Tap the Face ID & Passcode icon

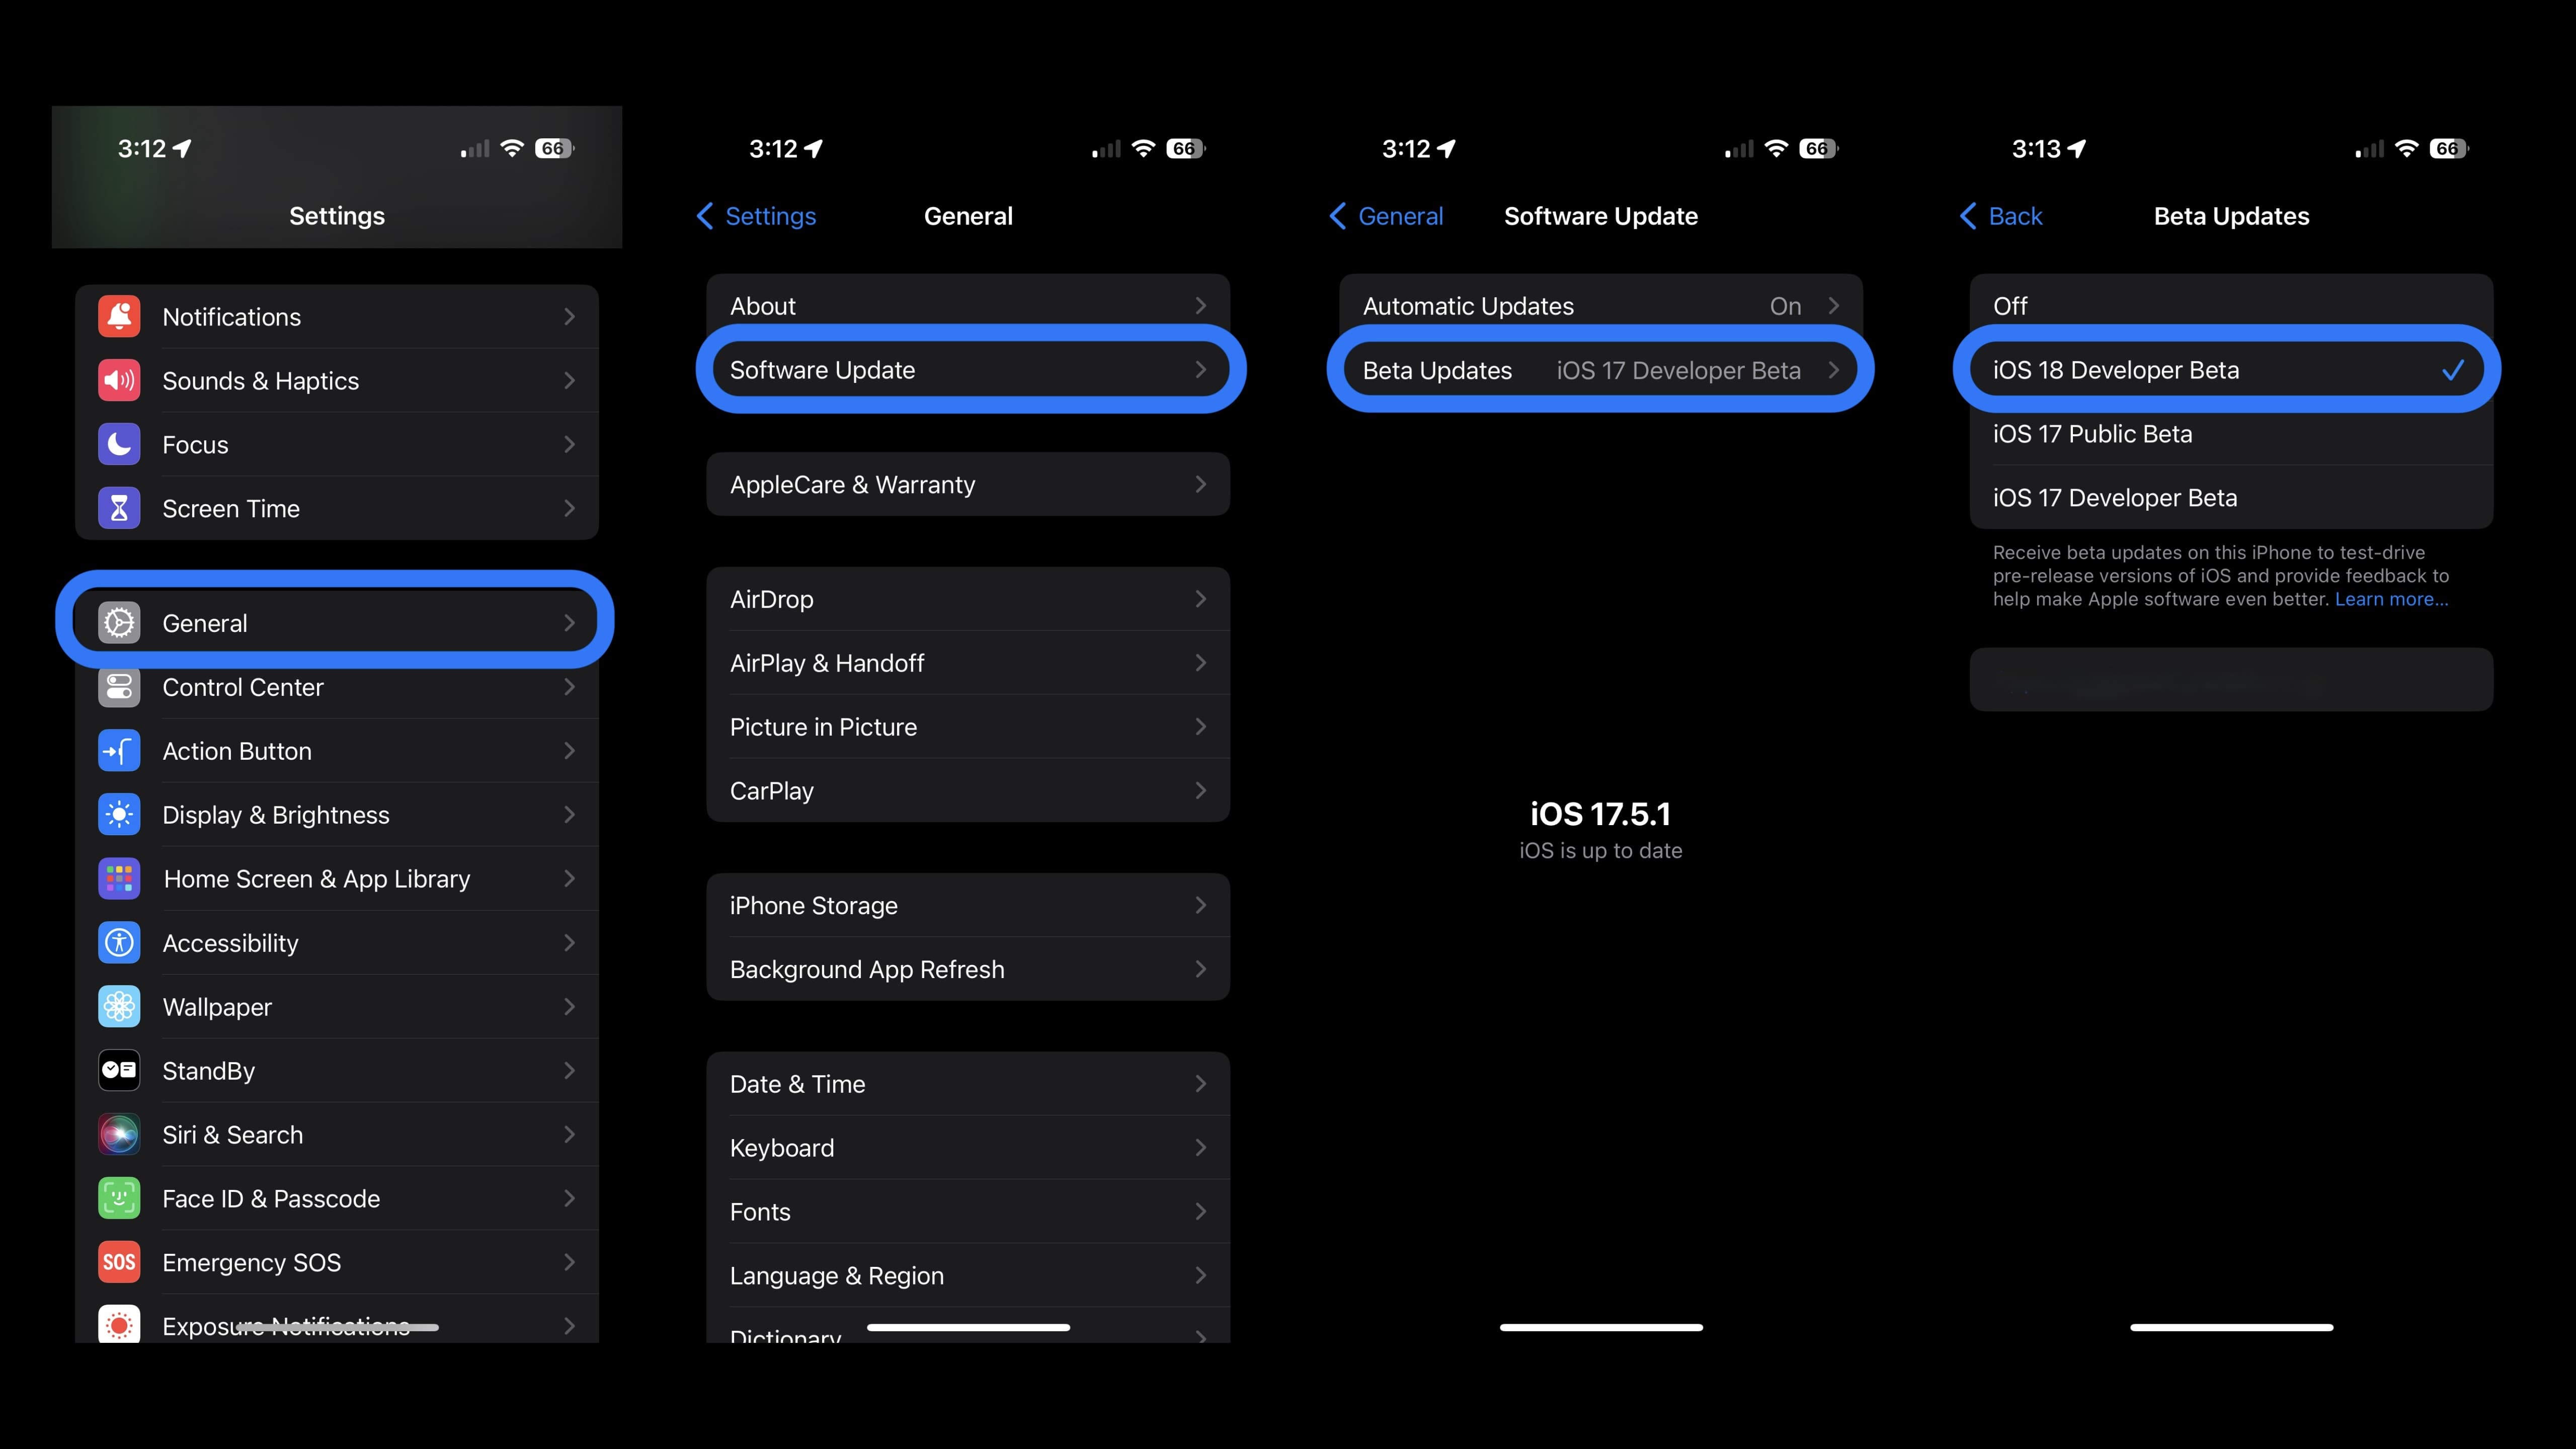(x=119, y=1198)
